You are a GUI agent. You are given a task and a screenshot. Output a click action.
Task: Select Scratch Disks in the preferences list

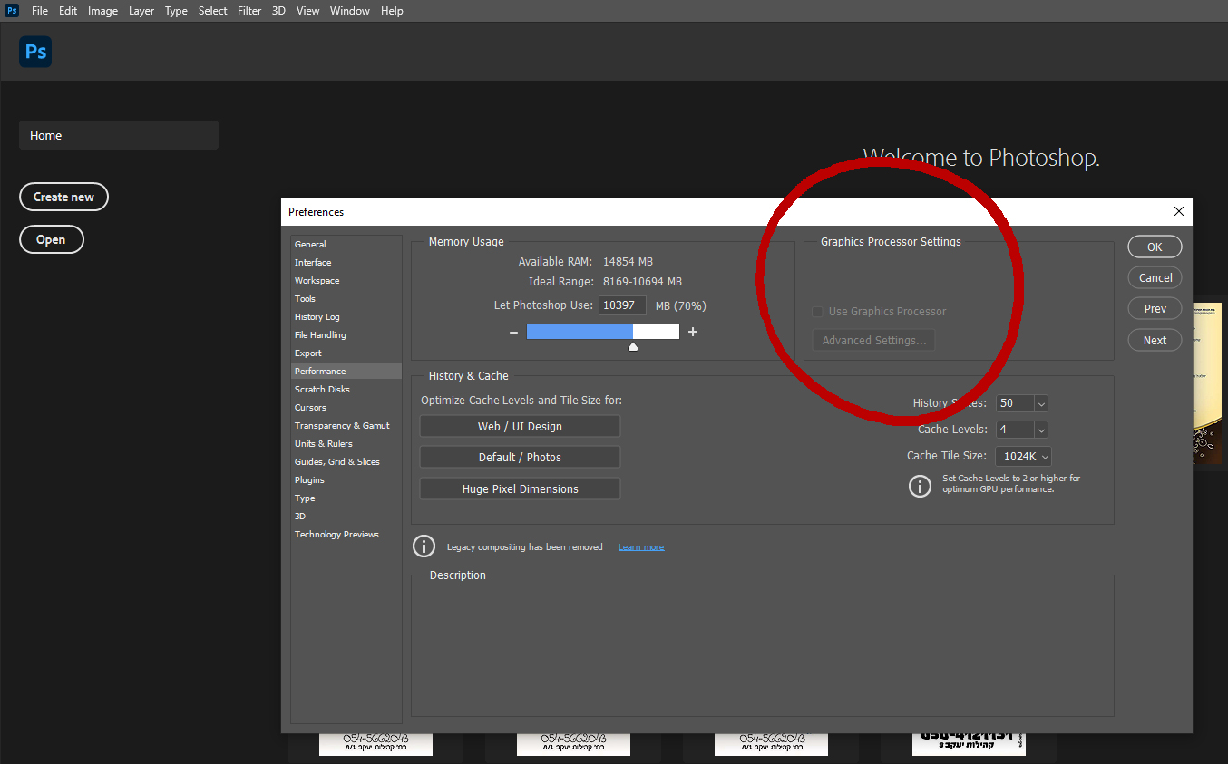coord(346,390)
